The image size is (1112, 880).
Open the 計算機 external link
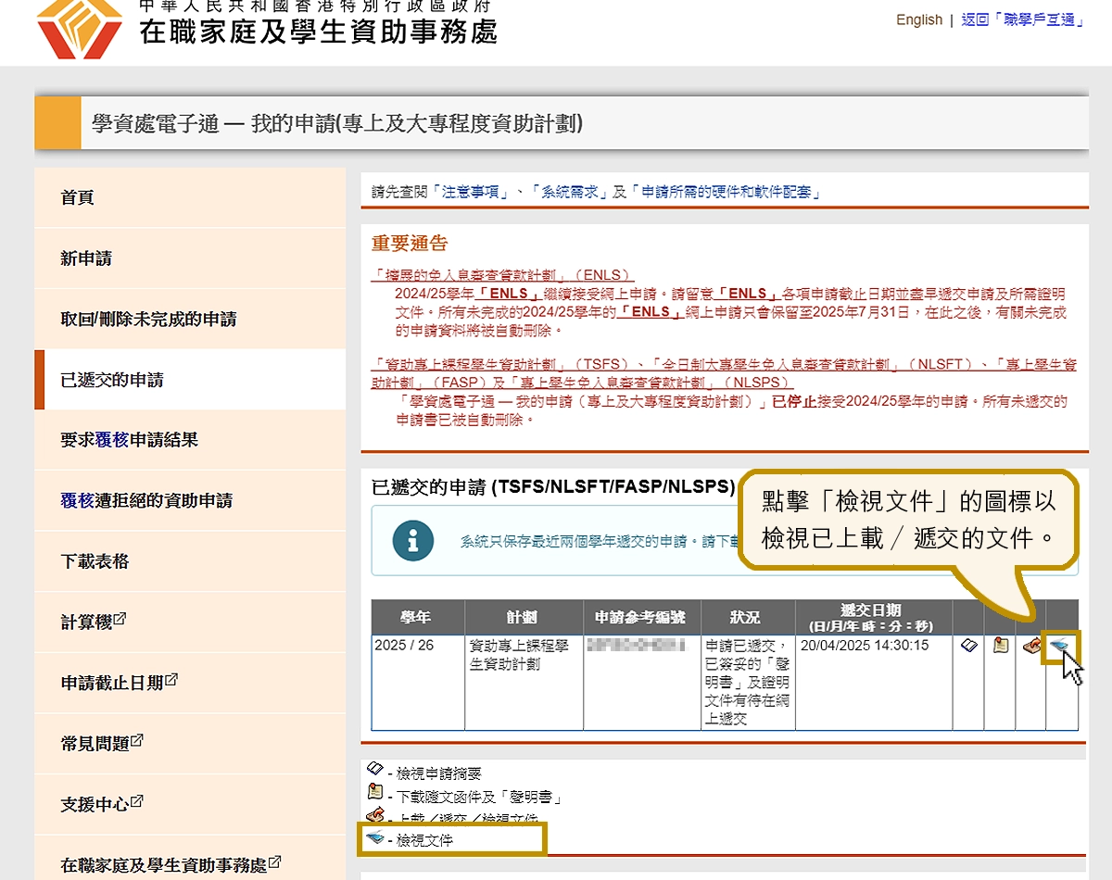(190, 622)
